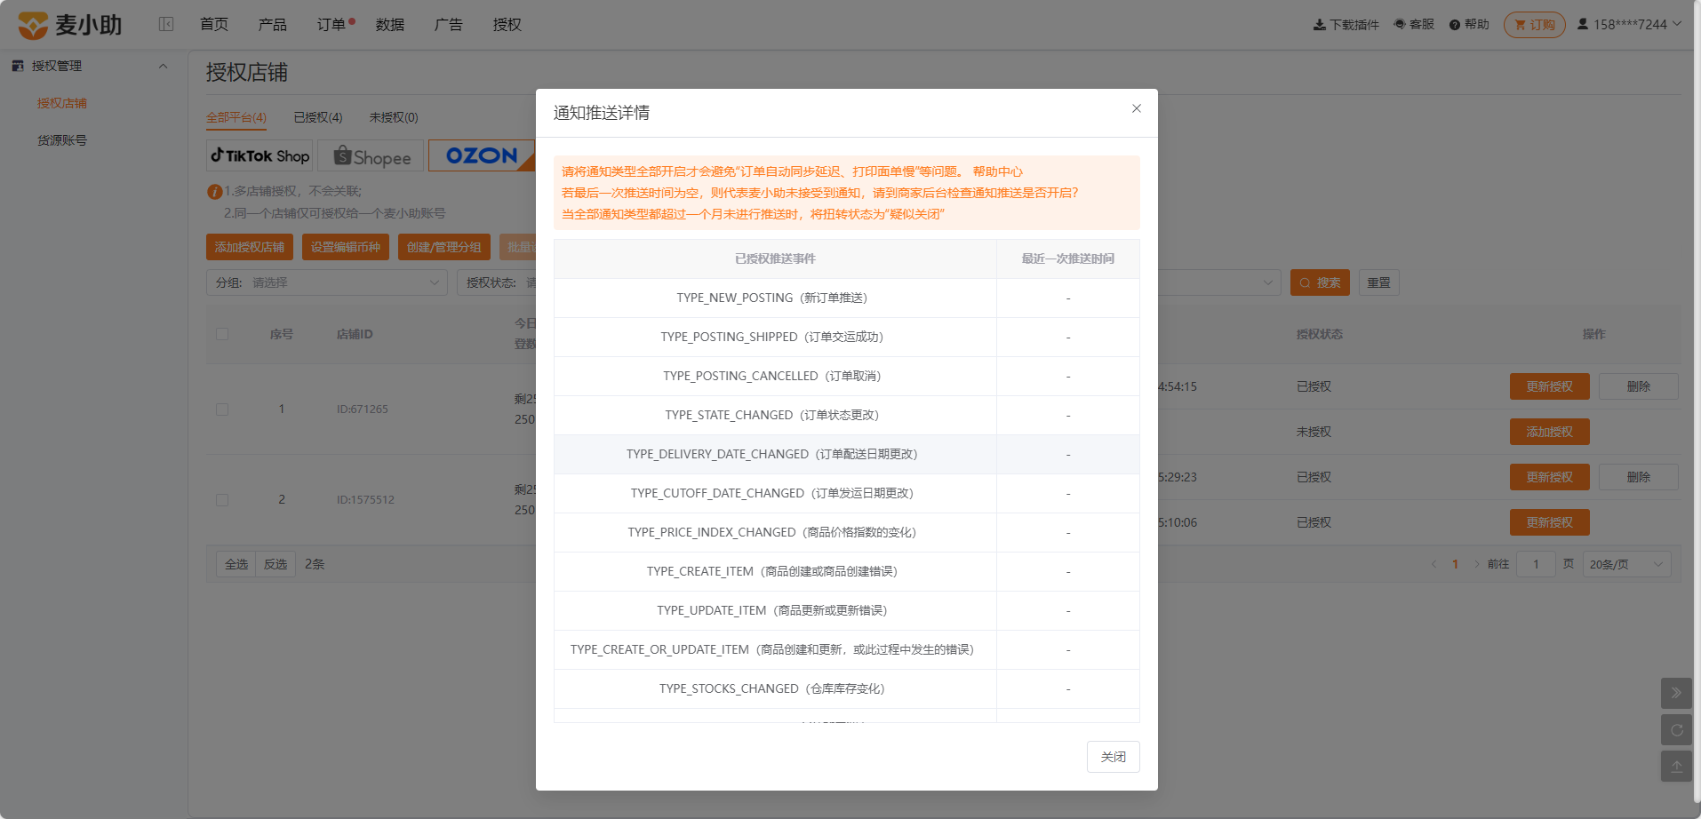Open the 数据 top menu

pos(390,24)
